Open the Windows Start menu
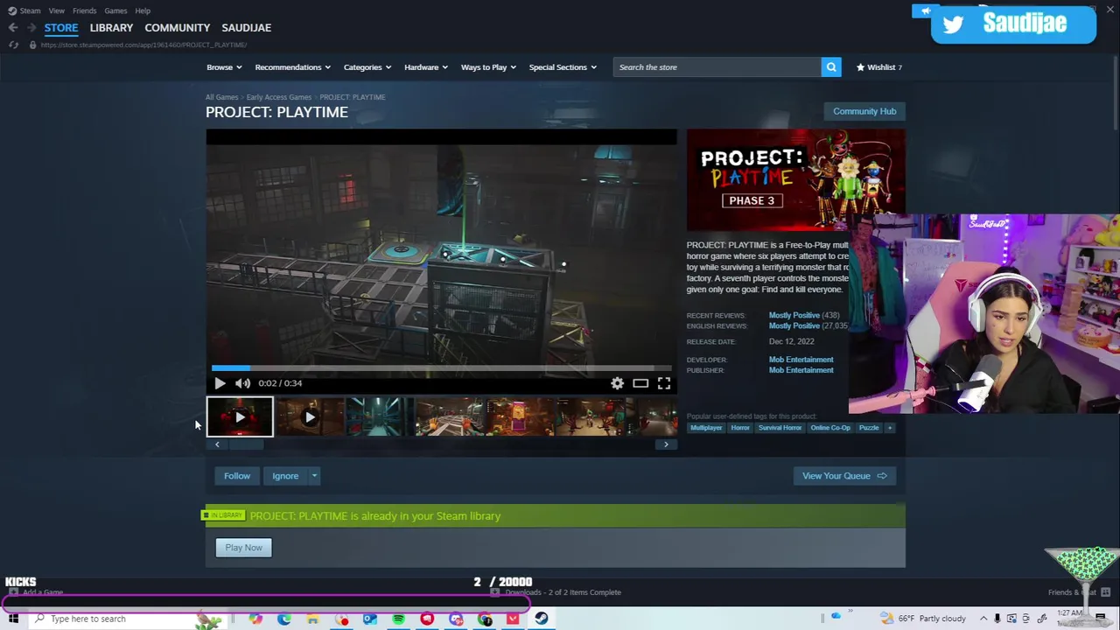1120x630 pixels. [x=13, y=619]
